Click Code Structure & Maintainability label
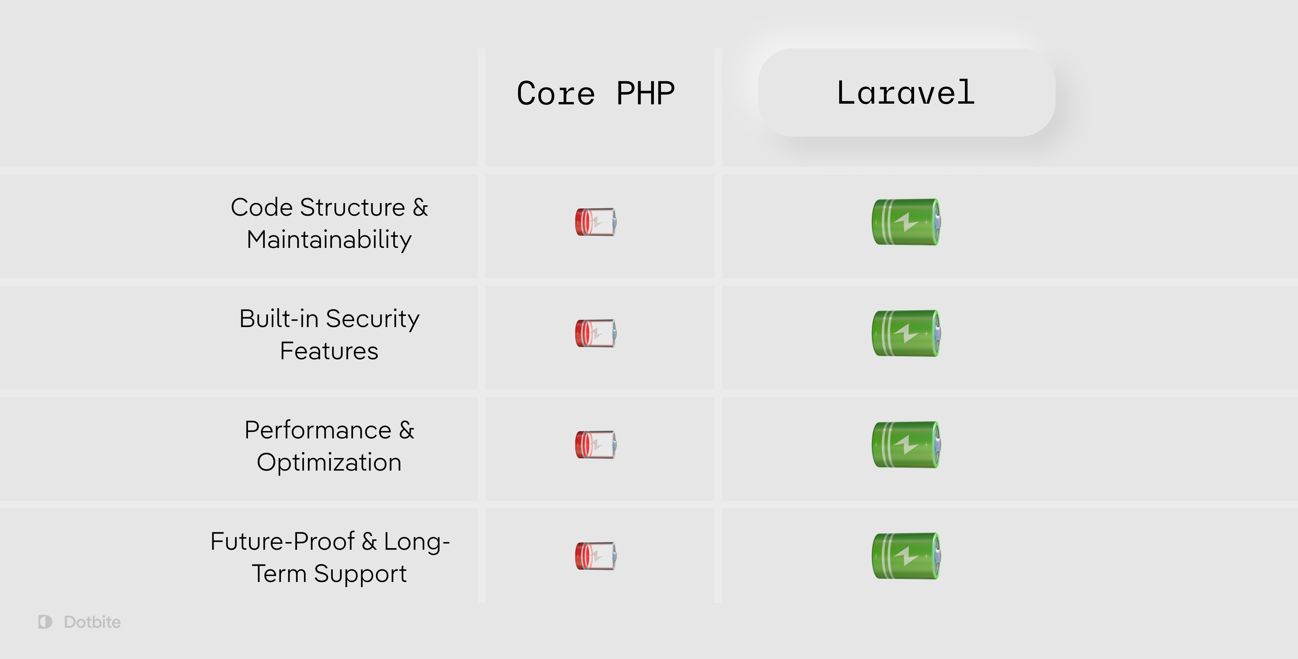Image resolution: width=1298 pixels, height=659 pixels. [x=329, y=223]
